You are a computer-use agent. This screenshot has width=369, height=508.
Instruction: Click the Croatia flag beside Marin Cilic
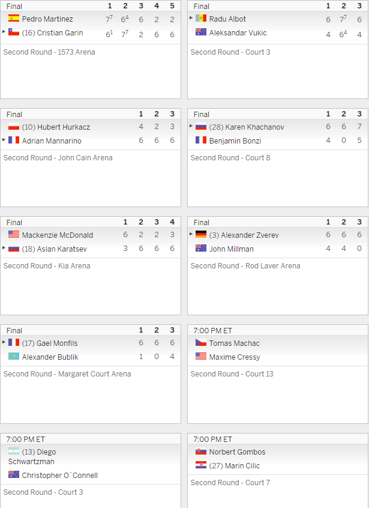pos(201,465)
